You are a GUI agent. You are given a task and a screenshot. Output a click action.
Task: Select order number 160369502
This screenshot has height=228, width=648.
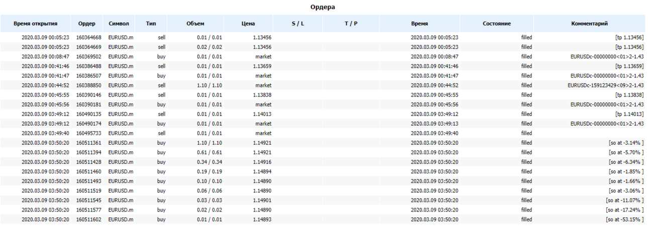pyautogui.click(x=88, y=57)
